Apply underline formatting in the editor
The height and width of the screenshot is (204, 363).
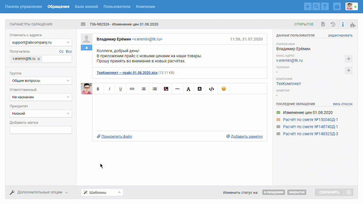[x=121, y=89]
